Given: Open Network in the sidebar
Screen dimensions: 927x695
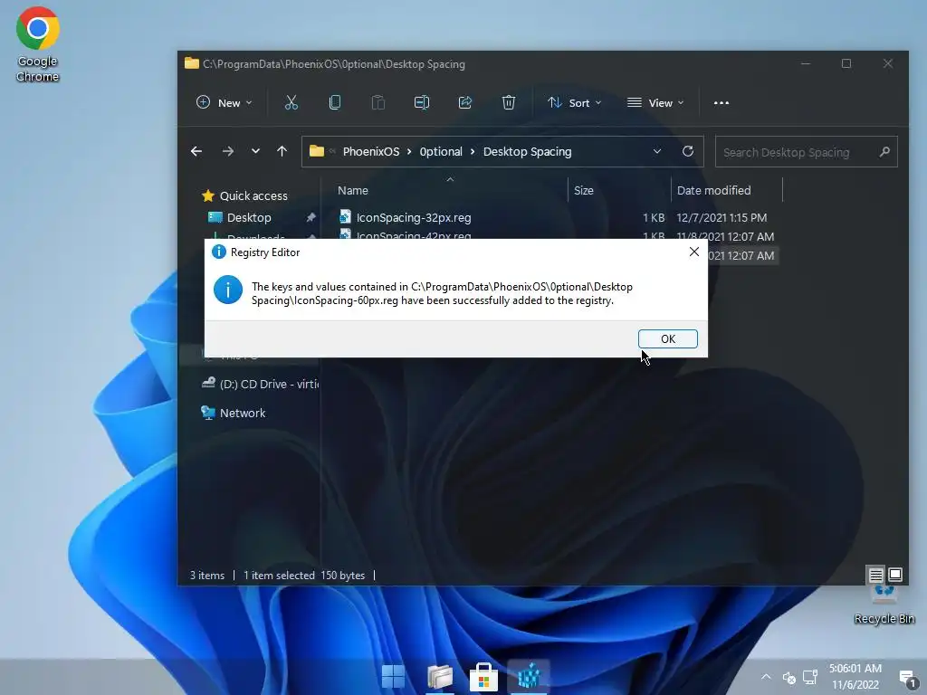Looking at the screenshot, I should (x=234, y=413).
